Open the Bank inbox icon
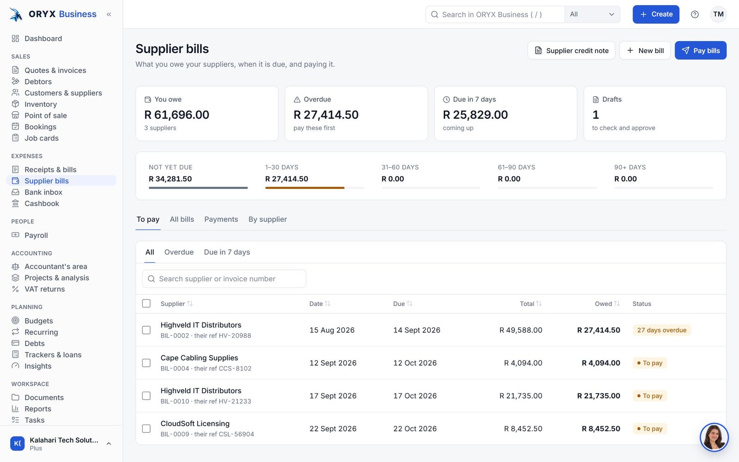The height and width of the screenshot is (462, 739). click(x=15, y=192)
